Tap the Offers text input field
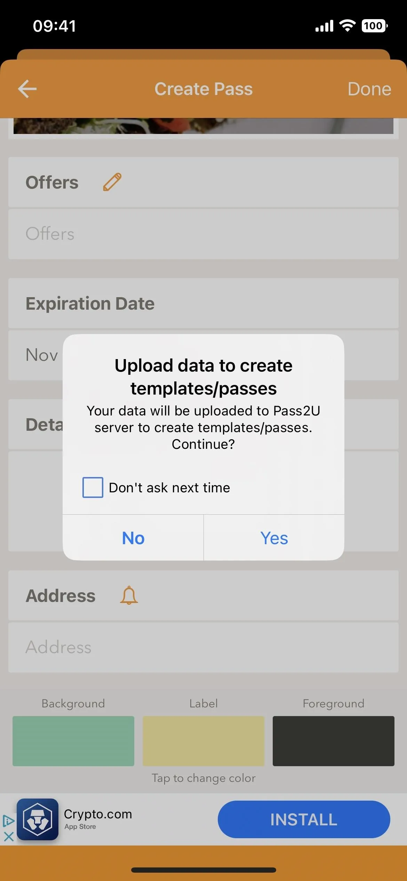The height and width of the screenshot is (881, 407). (203, 234)
